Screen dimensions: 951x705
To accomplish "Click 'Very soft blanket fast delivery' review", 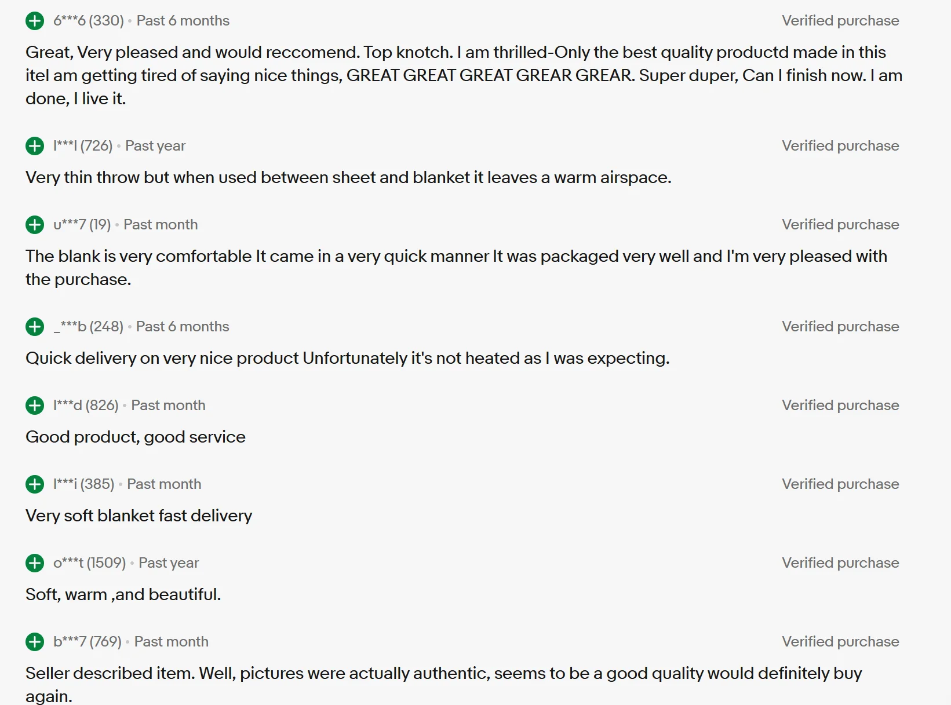I will (x=139, y=516).
